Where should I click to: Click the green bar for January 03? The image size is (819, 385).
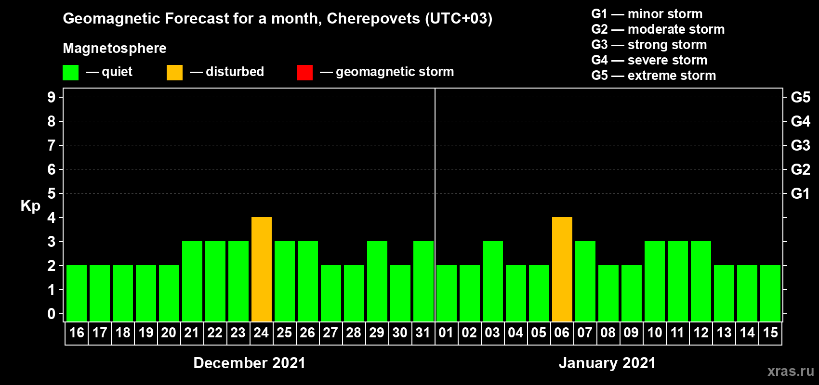(493, 281)
